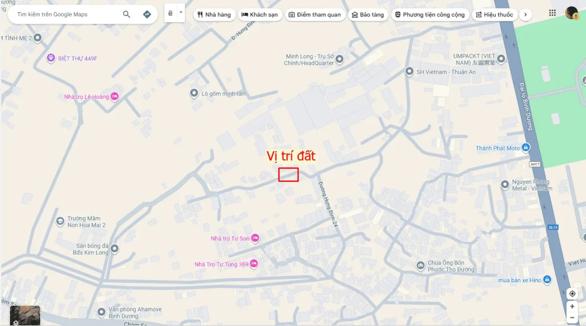Viewport: 586px width, 326px height.
Task: Select the Bảo tàng chip
Action: coord(368,15)
